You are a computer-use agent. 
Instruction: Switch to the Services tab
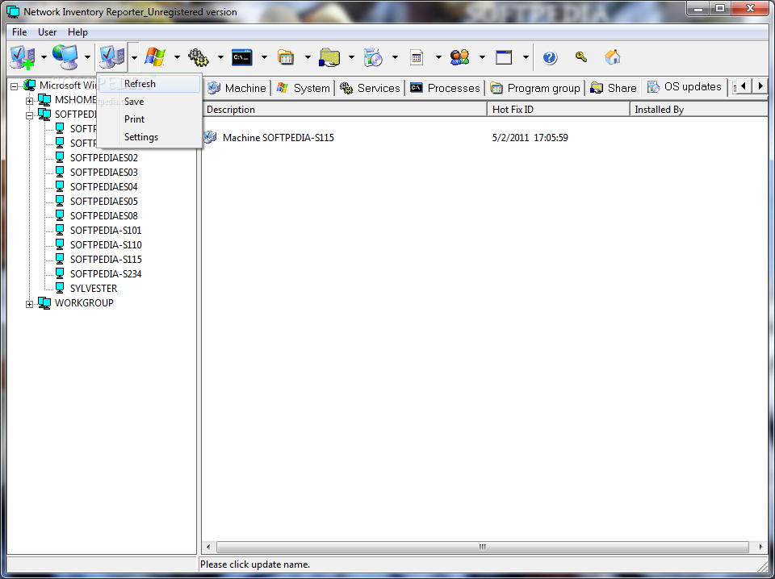click(371, 88)
